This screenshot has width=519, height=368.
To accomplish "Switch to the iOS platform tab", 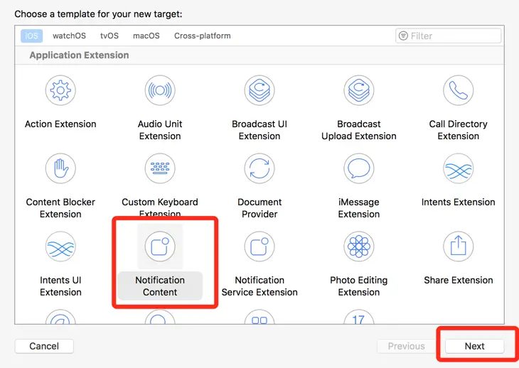I will coord(32,36).
